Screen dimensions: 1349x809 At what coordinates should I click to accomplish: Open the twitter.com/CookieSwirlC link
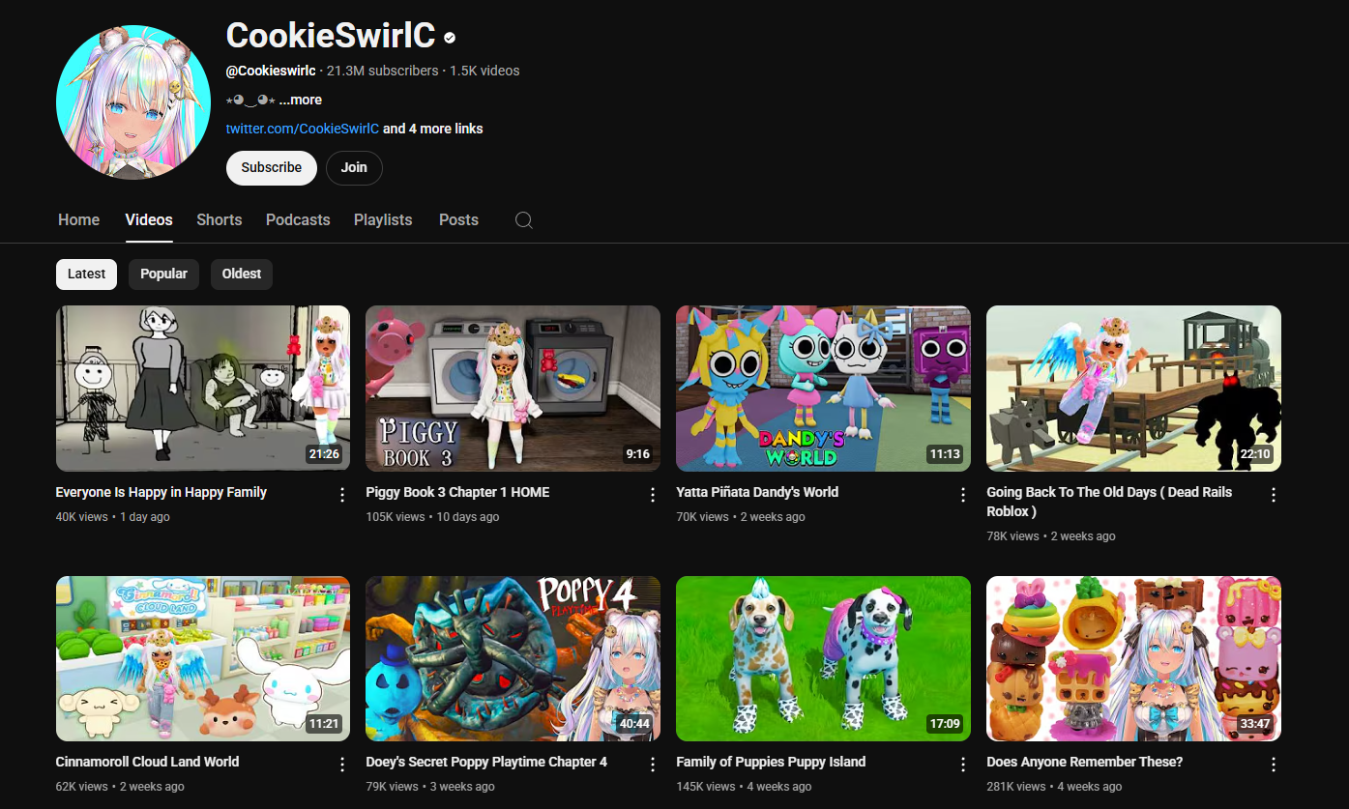(303, 129)
